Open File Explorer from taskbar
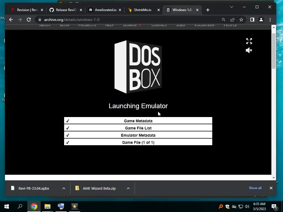The image size is (283, 212). (x=47, y=206)
